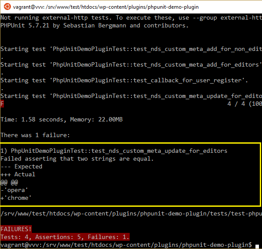262x249 pixels.
Task: Click the red 'FAILURES!' banner
Action: pyautogui.click(x=16, y=229)
